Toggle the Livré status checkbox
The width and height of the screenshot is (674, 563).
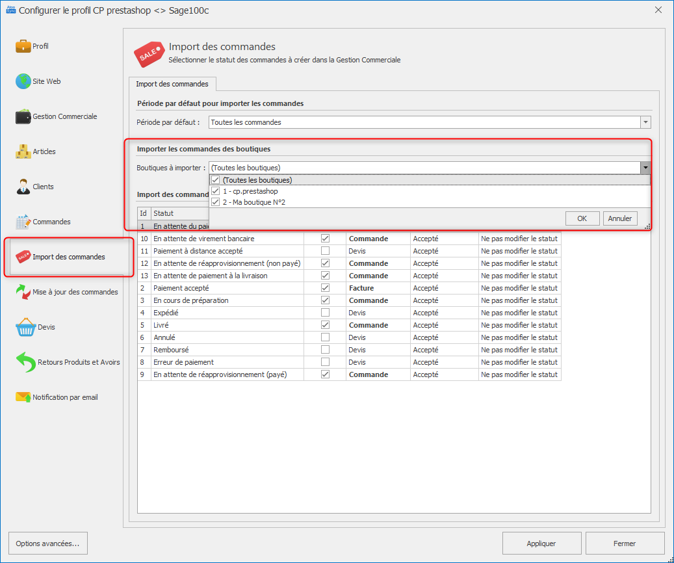coord(326,324)
